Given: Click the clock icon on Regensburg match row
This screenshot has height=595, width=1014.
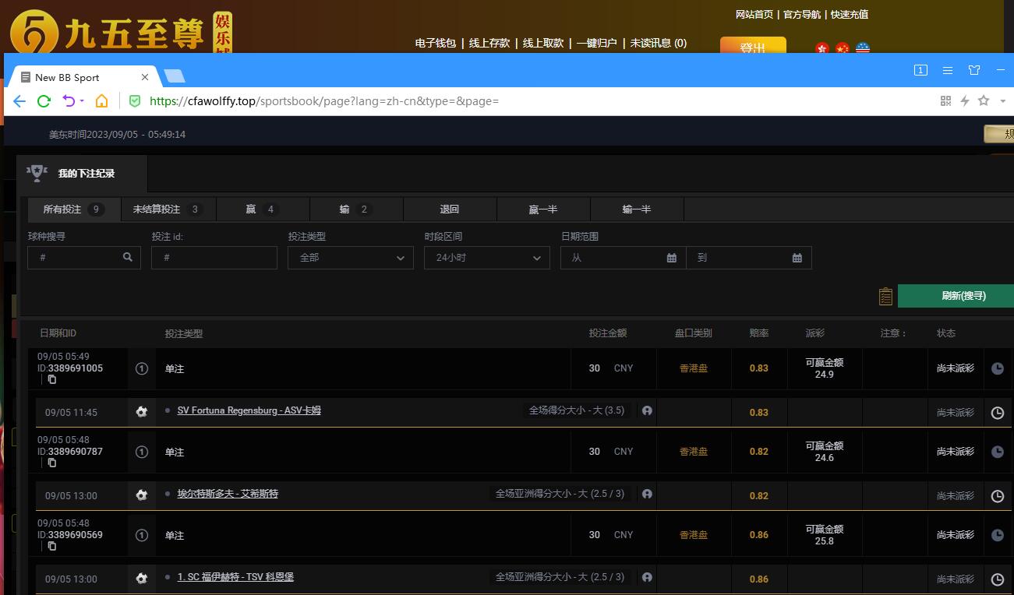Looking at the screenshot, I should click(997, 413).
